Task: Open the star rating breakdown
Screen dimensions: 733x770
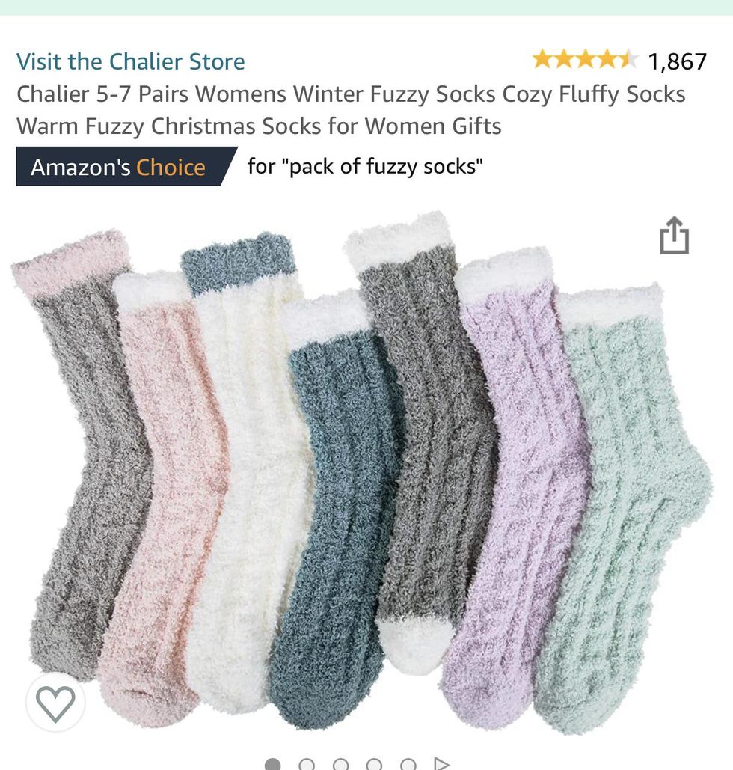Action: click(585, 60)
